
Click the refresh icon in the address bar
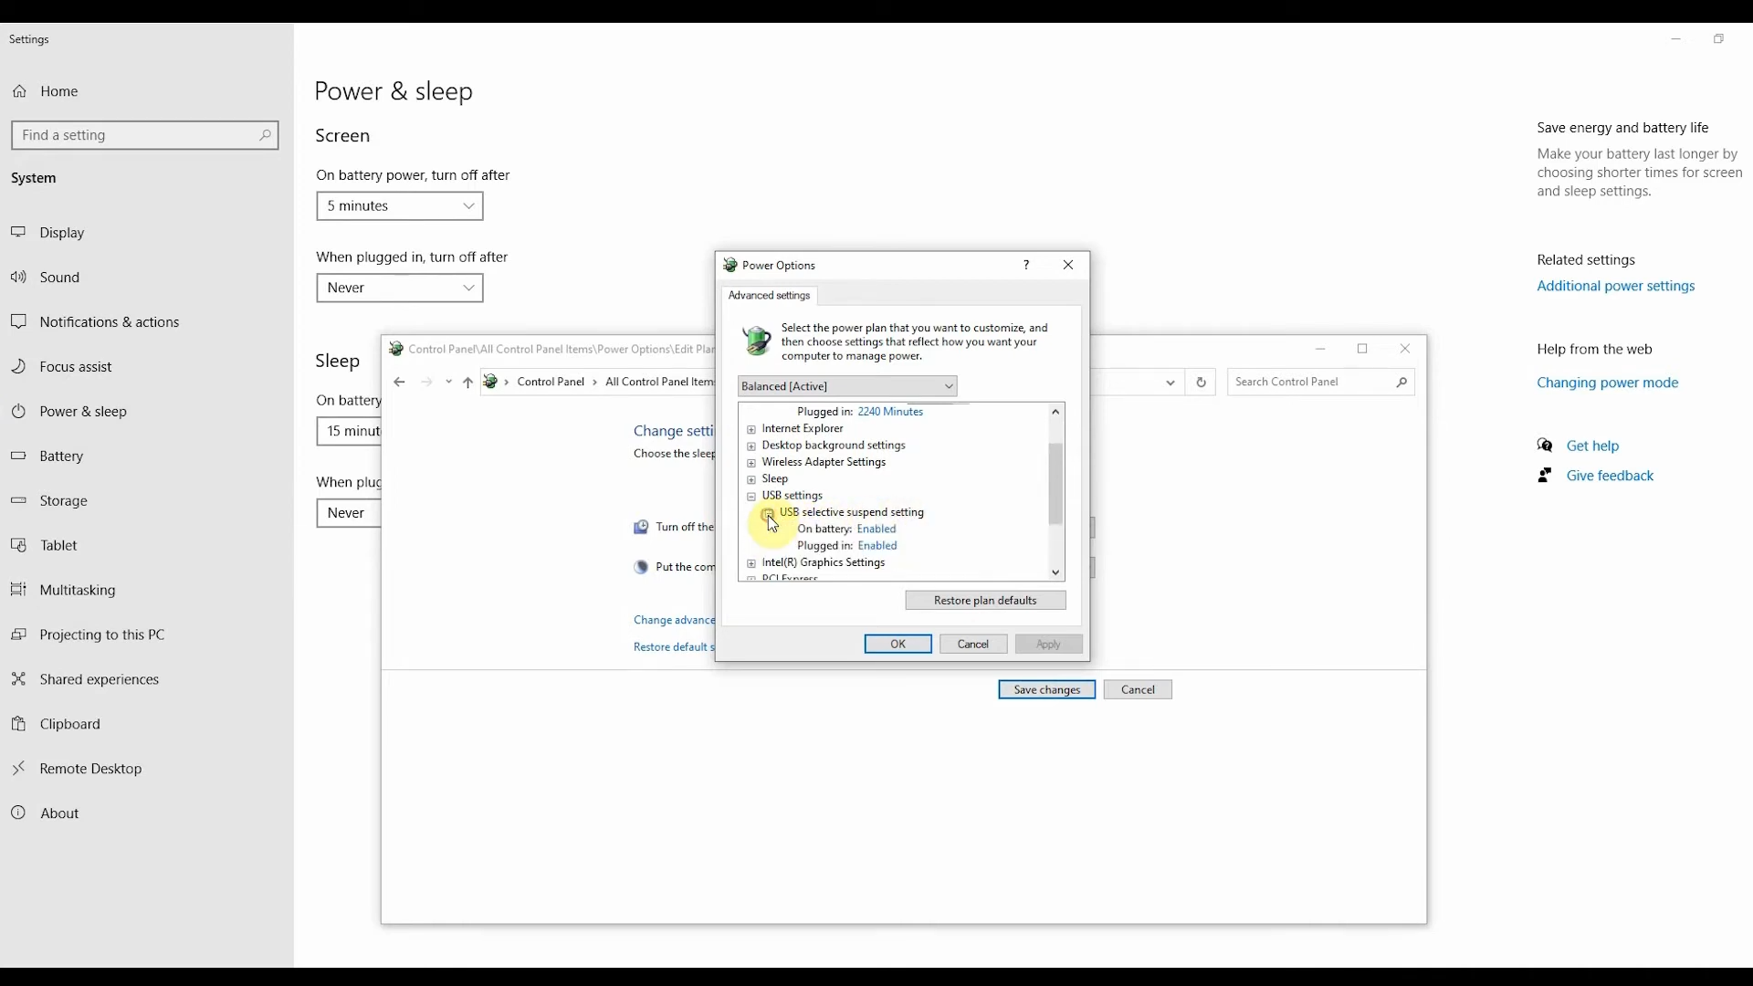point(1201,382)
